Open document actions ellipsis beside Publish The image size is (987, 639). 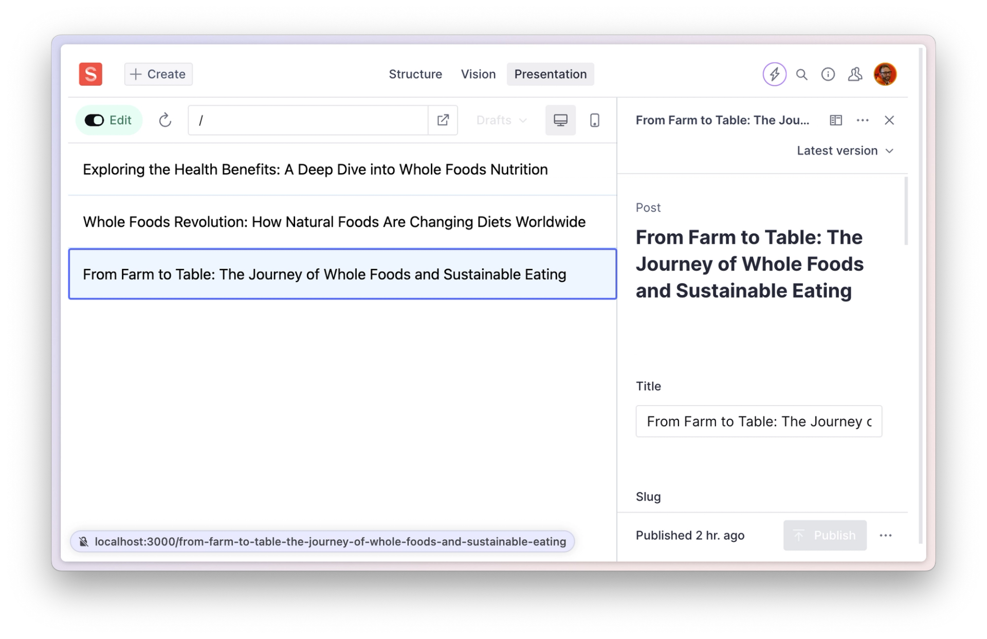tap(885, 535)
